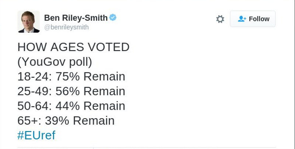Viewport: 295px width, 149px height.
Task: Click Remain in the 18-24 line
Action: point(104,76)
